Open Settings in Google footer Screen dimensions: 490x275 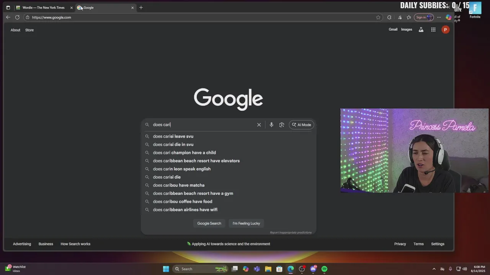pos(438,244)
